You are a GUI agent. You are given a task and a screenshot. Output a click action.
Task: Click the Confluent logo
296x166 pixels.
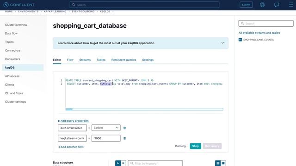click(19, 5)
